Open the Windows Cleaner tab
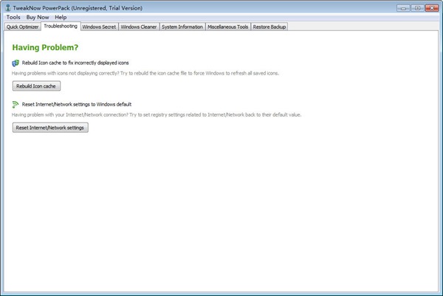Screen dimensions: 443x296 pyautogui.click(x=139, y=27)
